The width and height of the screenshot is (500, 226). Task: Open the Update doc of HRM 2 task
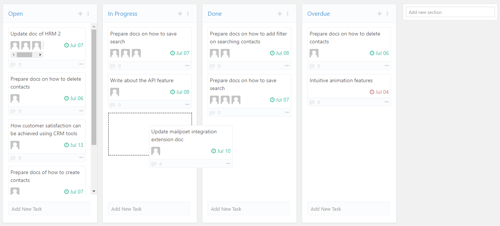tap(35, 34)
